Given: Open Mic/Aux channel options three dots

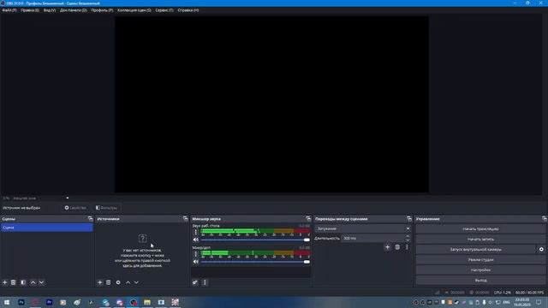Looking at the screenshot, I should click(x=196, y=254).
